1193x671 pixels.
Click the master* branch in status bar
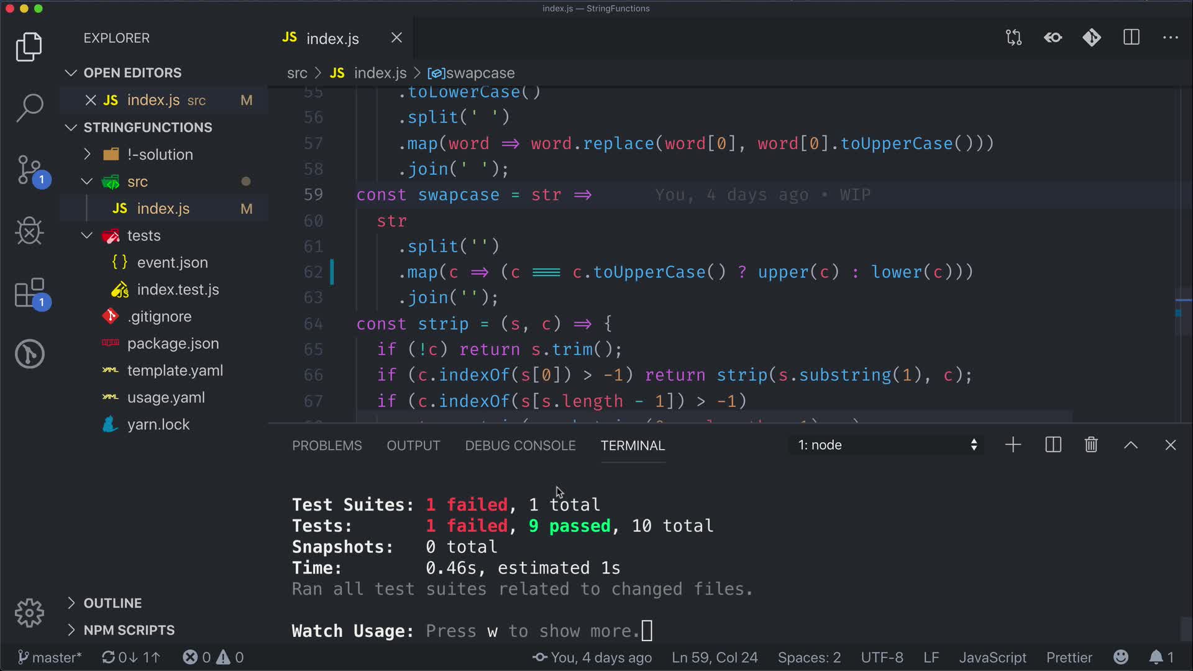coord(50,657)
